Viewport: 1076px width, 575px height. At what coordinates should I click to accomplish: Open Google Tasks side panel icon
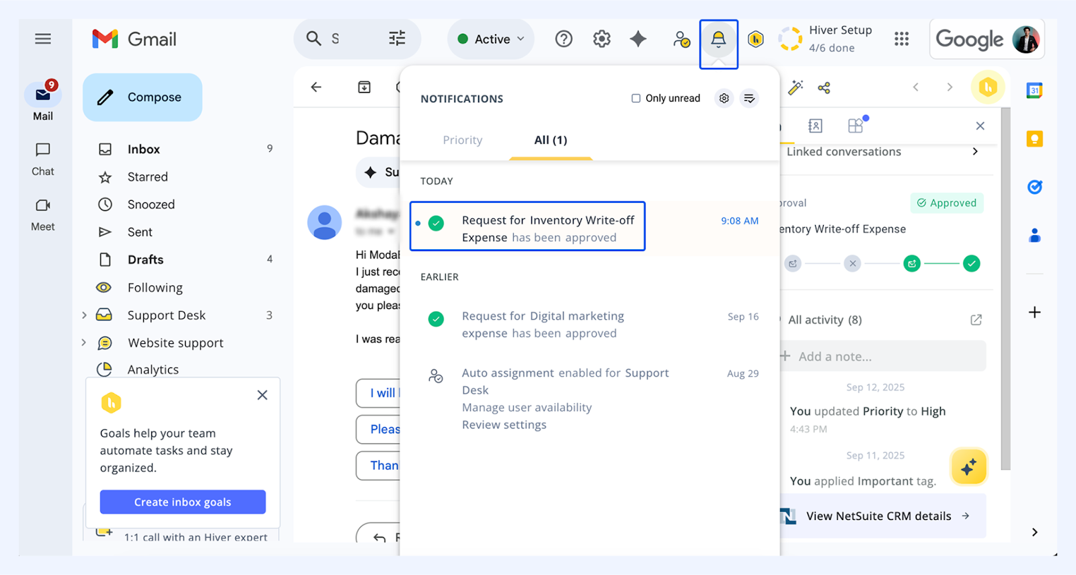(x=1034, y=187)
